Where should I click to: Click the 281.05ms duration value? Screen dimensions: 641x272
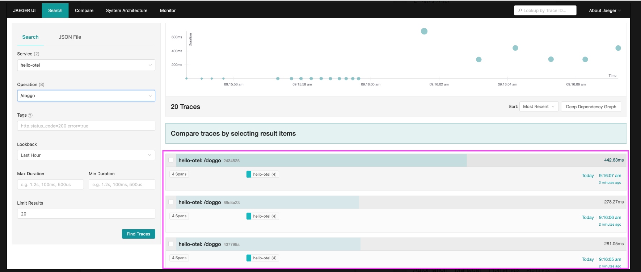(x=614, y=244)
